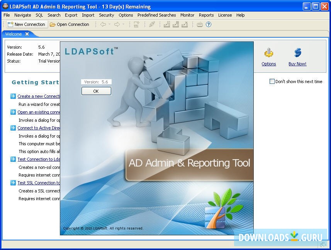This screenshot has height=250, width=331.
Task: Open the Security menu
Action: 107,15
